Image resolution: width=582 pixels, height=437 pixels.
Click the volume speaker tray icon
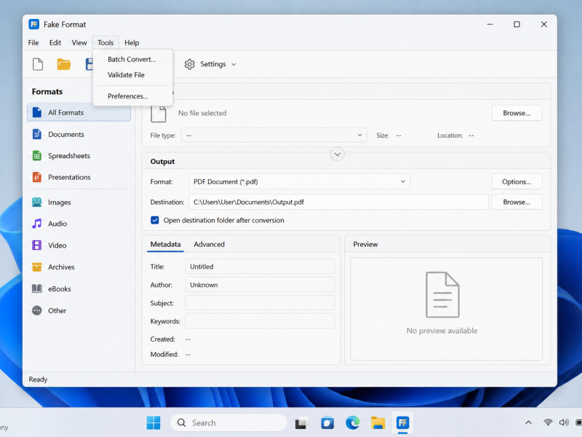(564, 422)
